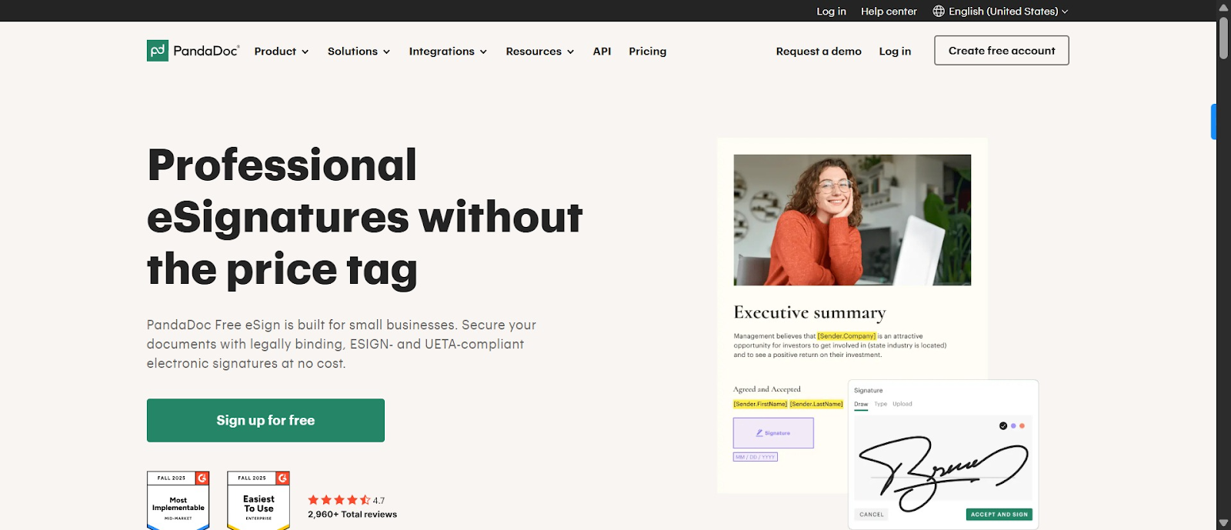Screen dimensions: 1231x530
Task: Click the page scrollbar down arrow
Action: (x=1223, y=523)
